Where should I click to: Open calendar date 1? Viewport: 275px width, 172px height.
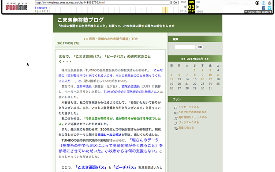click(x=195, y=70)
